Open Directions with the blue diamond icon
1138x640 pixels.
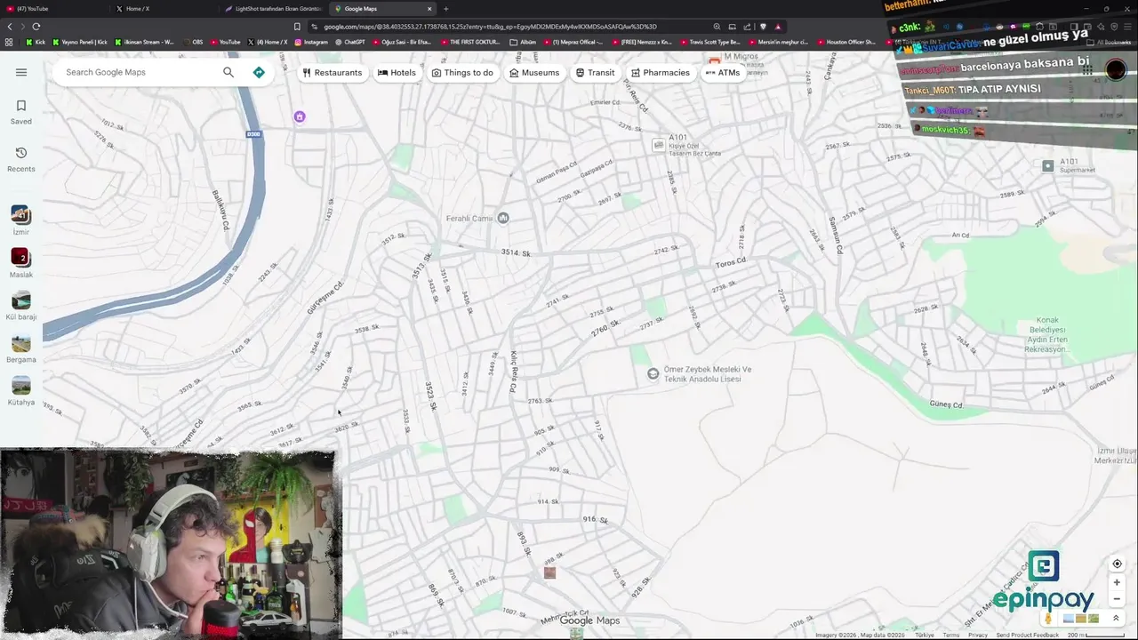point(259,72)
